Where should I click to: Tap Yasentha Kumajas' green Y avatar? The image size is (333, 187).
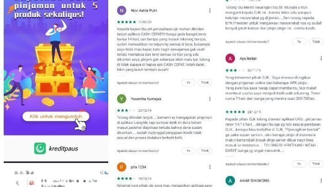(x=122, y=99)
